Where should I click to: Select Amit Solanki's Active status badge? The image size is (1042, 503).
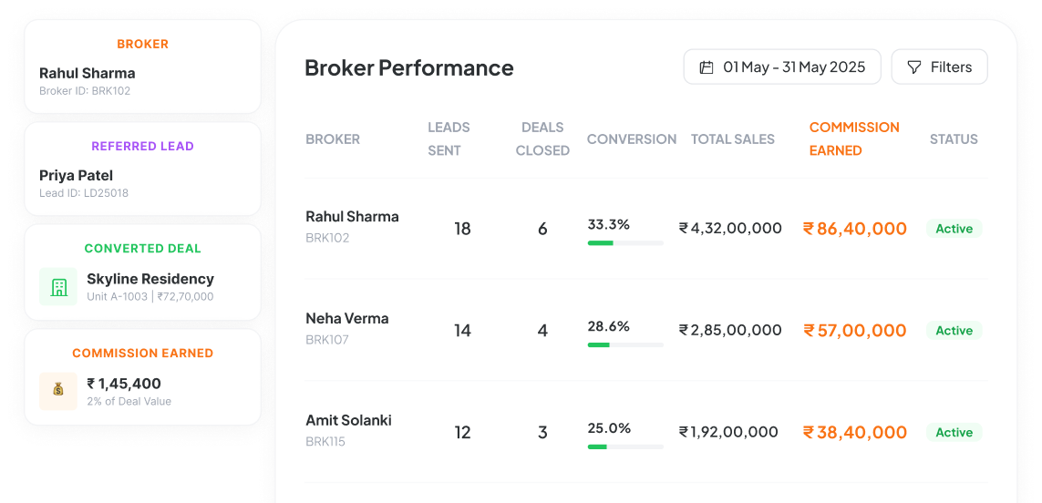click(x=954, y=433)
